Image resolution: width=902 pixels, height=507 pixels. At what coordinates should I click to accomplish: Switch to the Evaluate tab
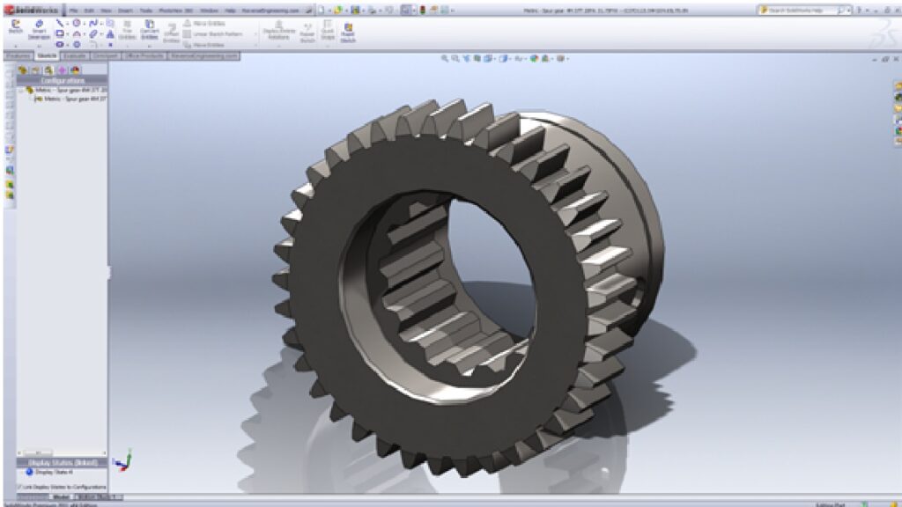pos(76,55)
